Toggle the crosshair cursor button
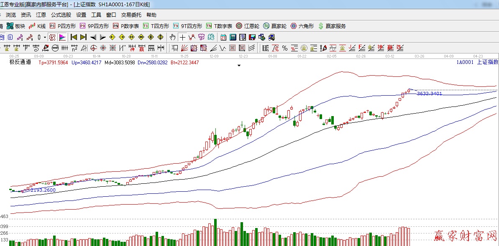 (183, 37)
